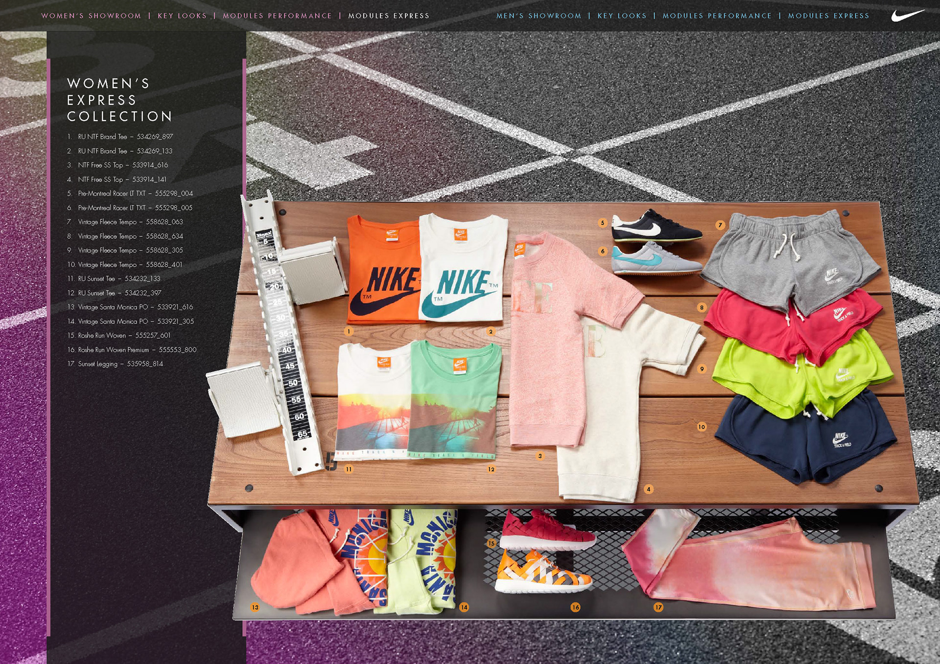Click orange marker number 1
Image resolution: width=940 pixels, height=664 pixels.
coord(349,331)
